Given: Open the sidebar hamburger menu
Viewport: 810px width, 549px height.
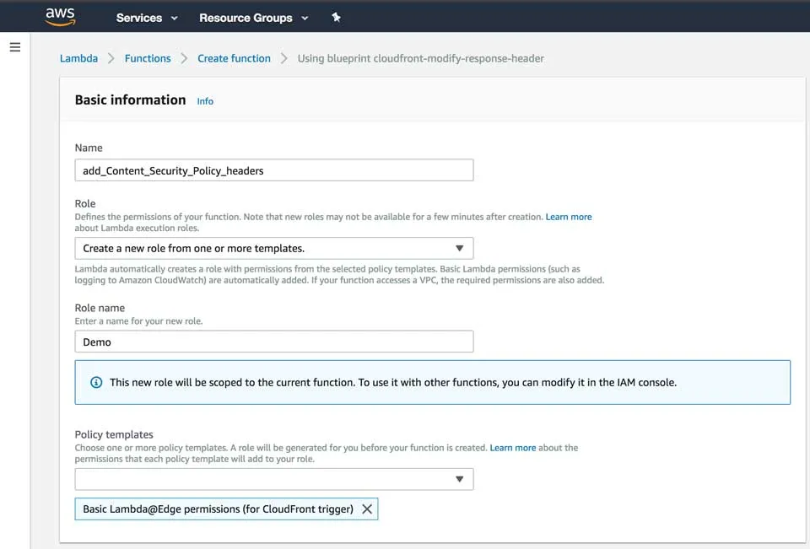Looking at the screenshot, I should 14,46.
